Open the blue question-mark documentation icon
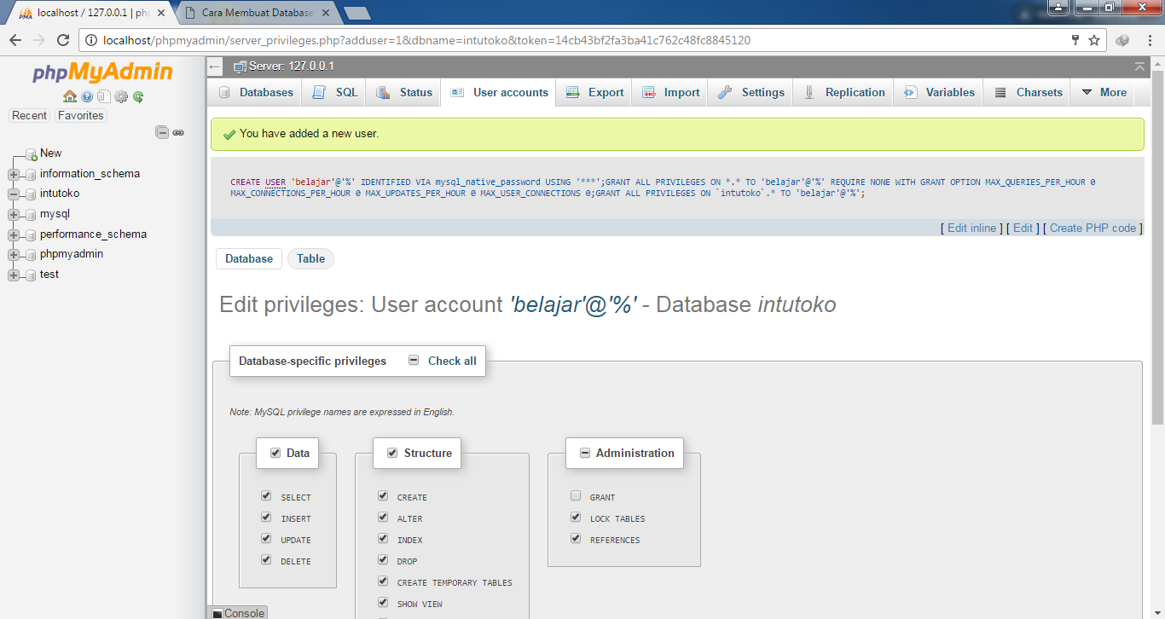 87,97
